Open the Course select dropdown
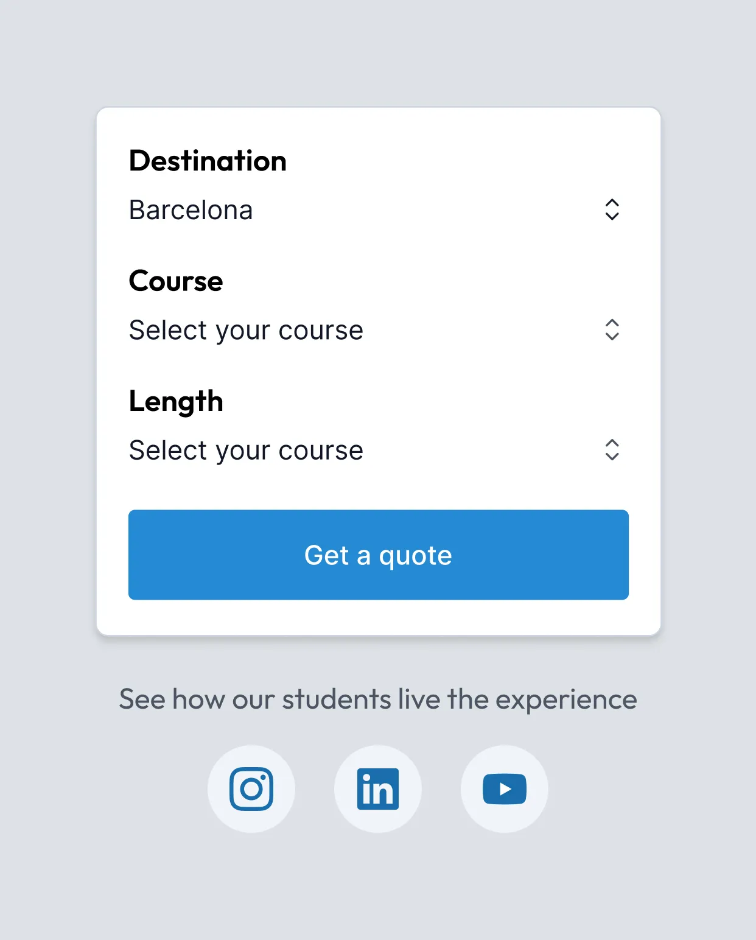 coord(377,329)
